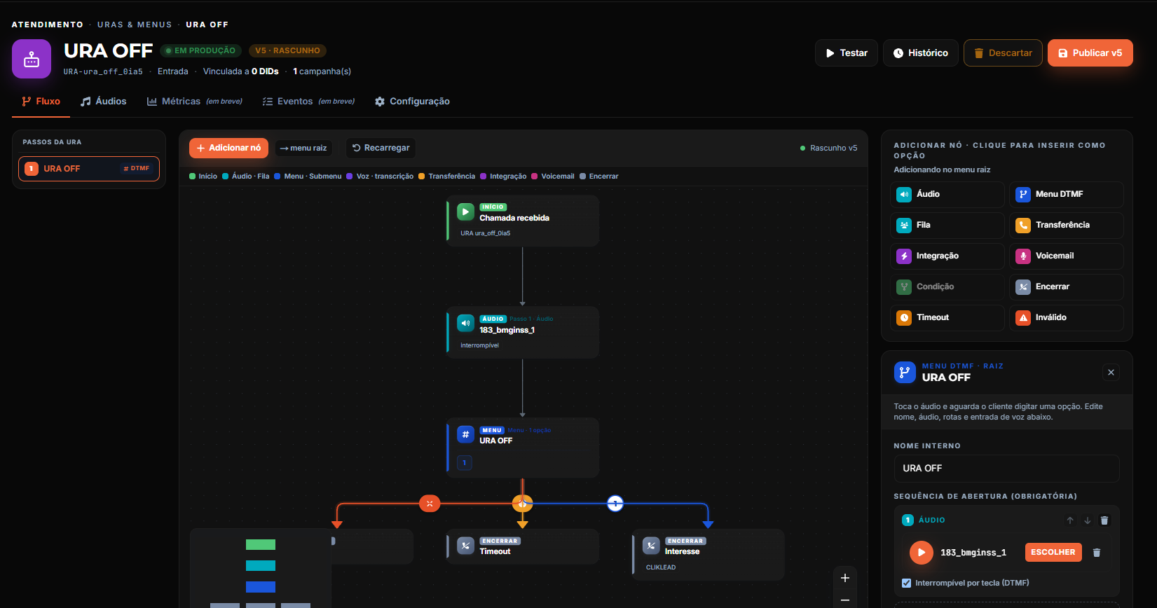This screenshot has height=608, width=1157.
Task: Publish the draft with Publicar v5
Action: (1090, 53)
